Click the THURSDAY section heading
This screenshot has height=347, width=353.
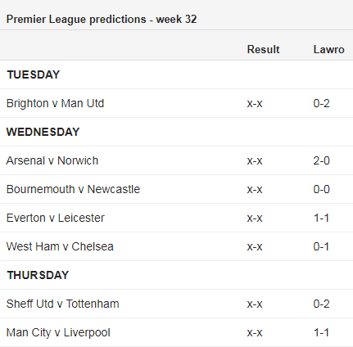[38, 275]
